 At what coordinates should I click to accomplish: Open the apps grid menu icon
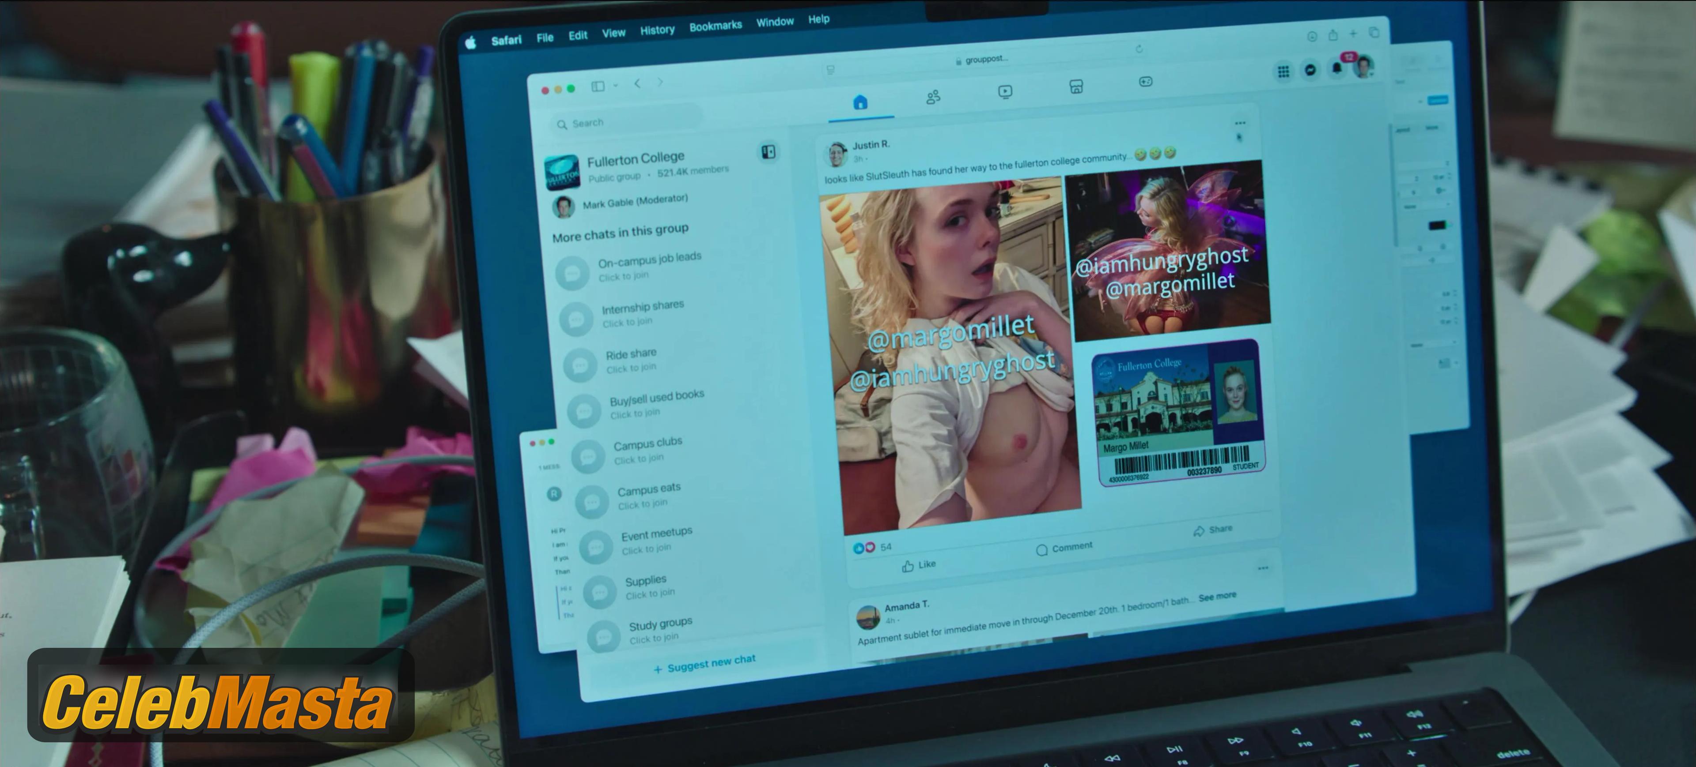[x=1283, y=71]
